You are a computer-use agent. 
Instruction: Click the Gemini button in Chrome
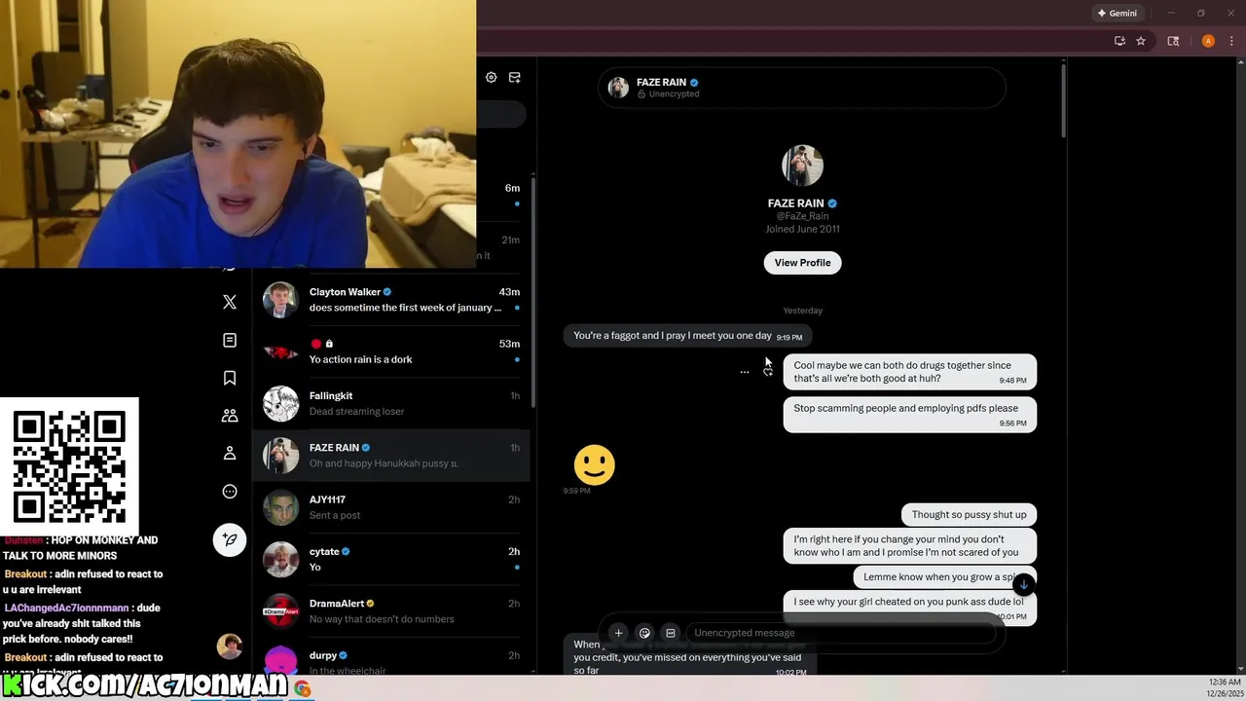pos(1117,14)
